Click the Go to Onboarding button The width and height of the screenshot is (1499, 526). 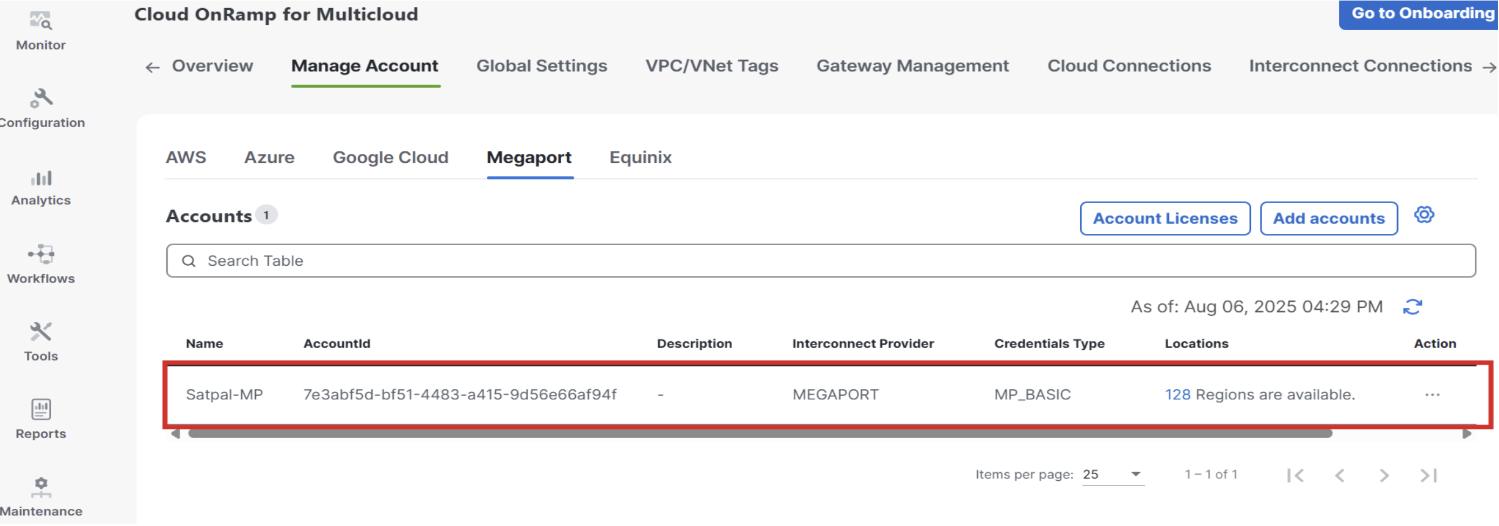pos(1418,15)
